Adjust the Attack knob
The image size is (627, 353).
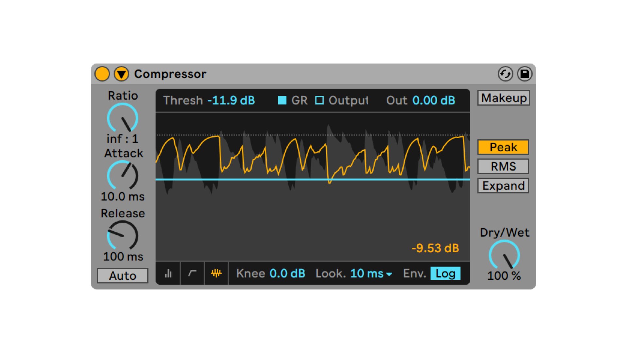(123, 176)
